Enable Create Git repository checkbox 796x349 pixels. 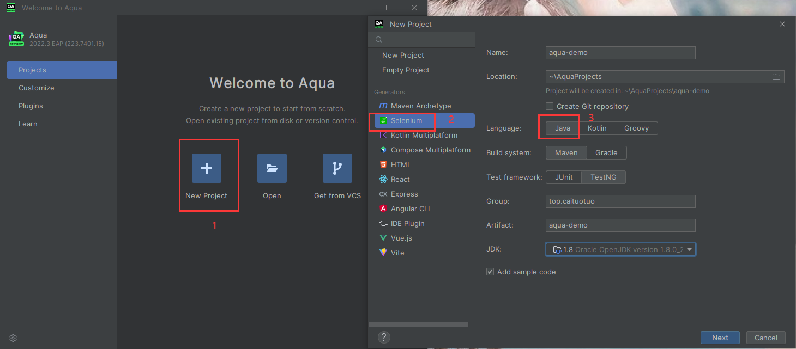[x=550, y=106]
